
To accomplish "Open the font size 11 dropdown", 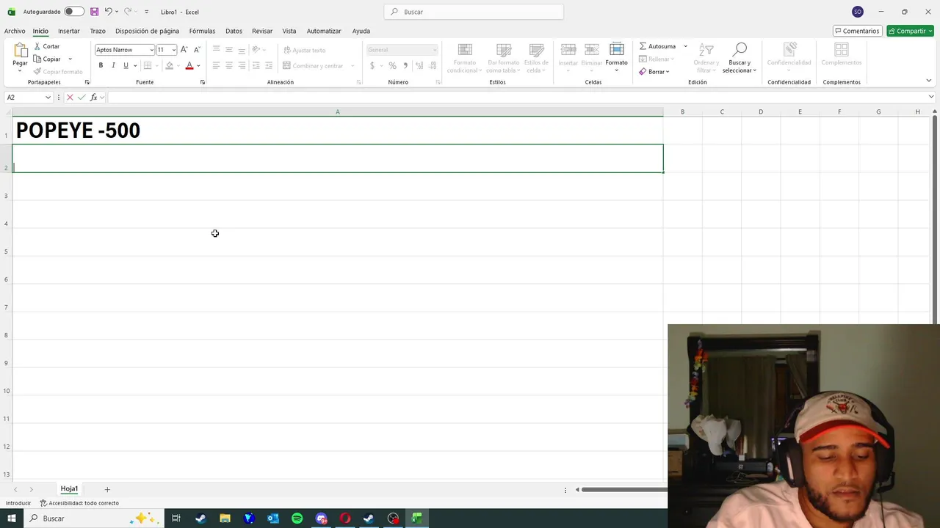I will tap(173, 50).
